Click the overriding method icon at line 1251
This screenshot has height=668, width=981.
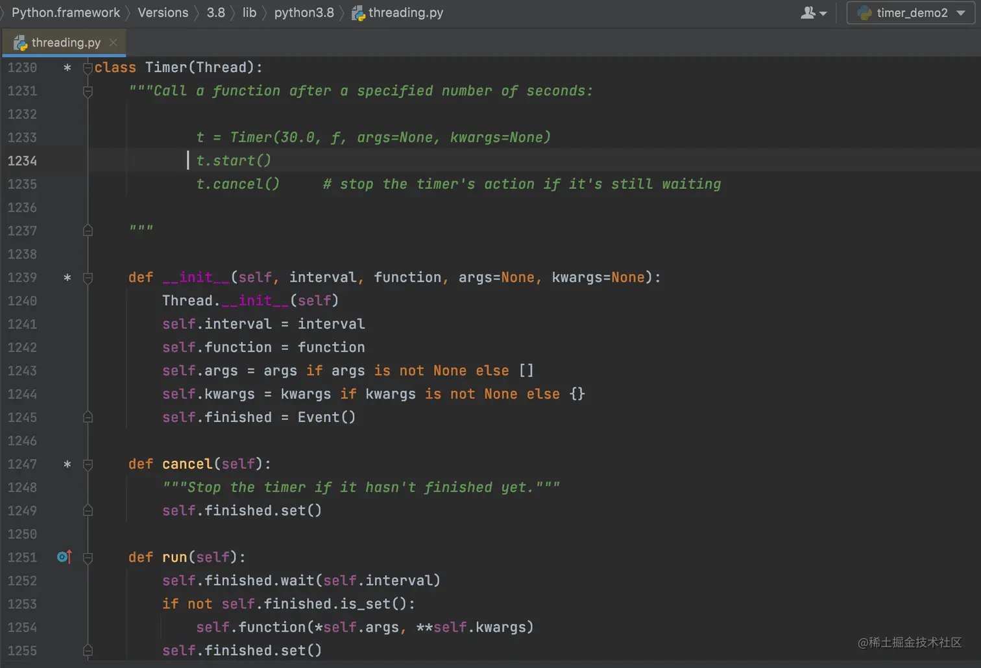64,557
